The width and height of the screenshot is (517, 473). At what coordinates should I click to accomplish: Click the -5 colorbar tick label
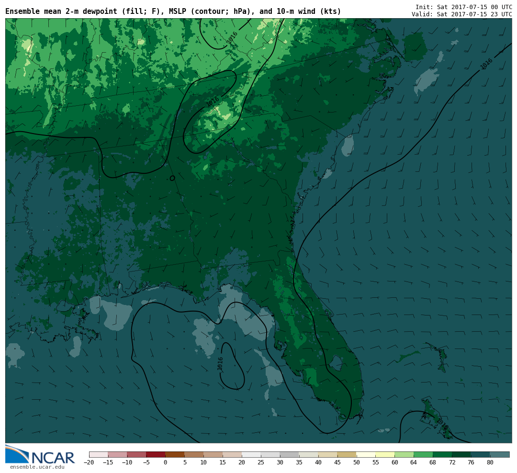click(x=146, y=462)
